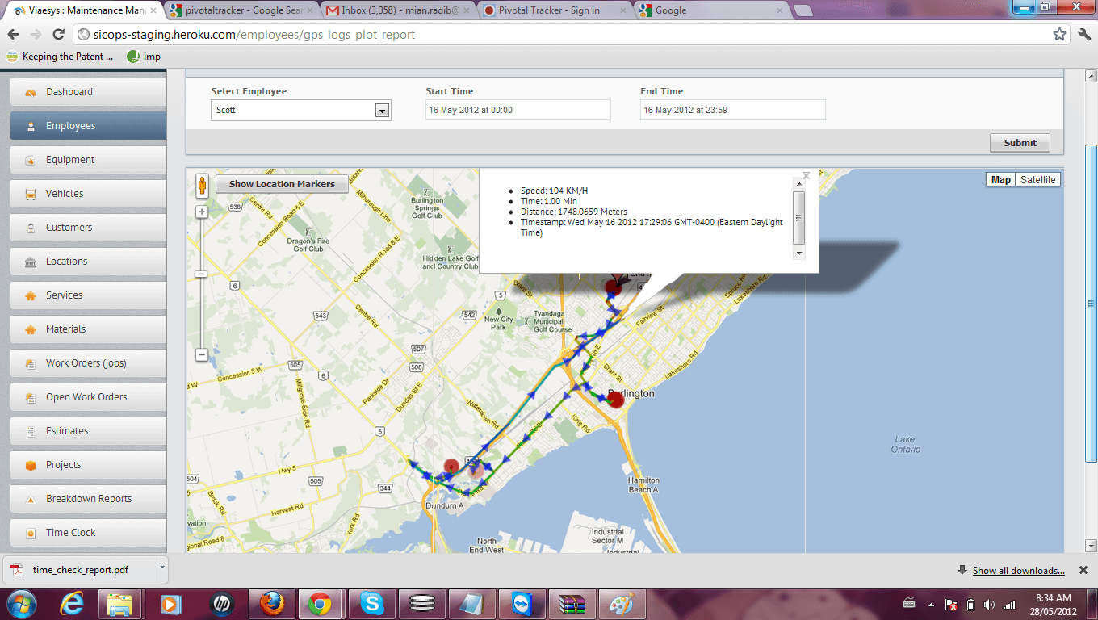Open the Work Orders (jobs) menu item
Screen dimensions: 1098x620
point(86,363)
